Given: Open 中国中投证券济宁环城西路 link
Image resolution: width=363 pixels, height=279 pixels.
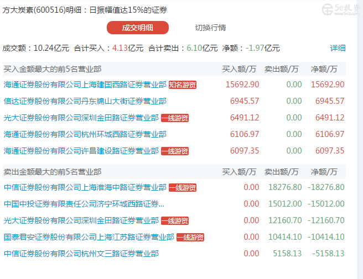Looking at the screenshot, I should pyautogui.click(x=84, y=204).
